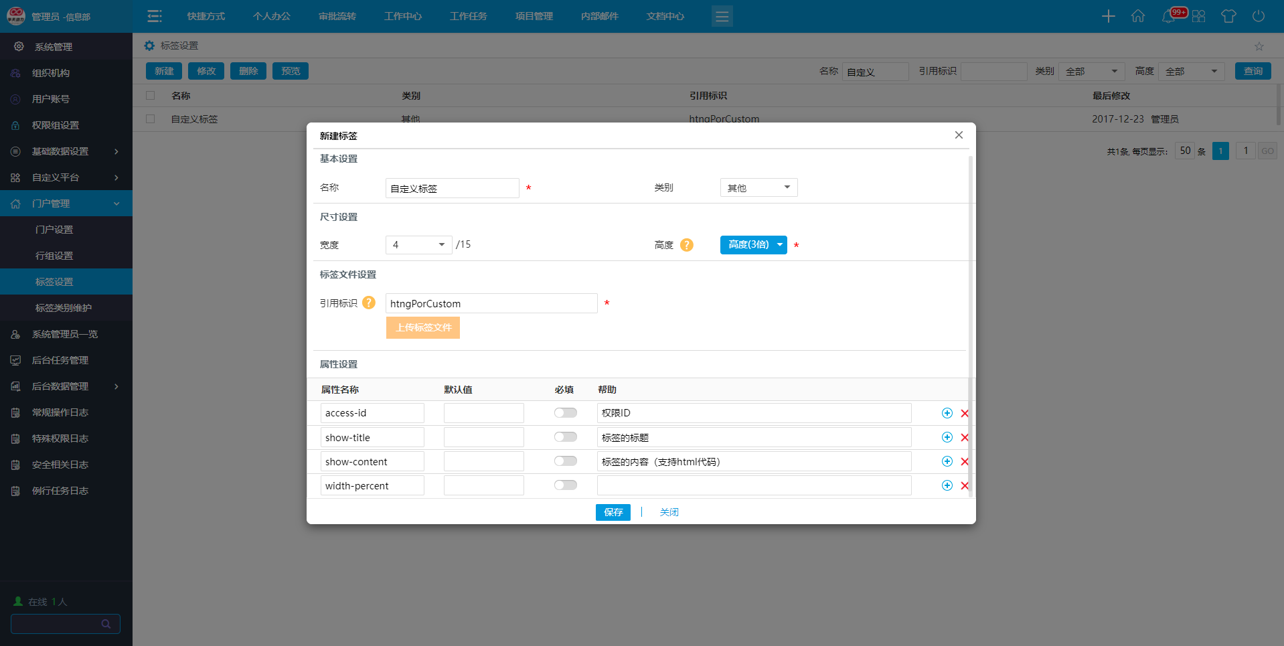Click the 引用标识 input with htngPorCustom

[x=491, y=304]
